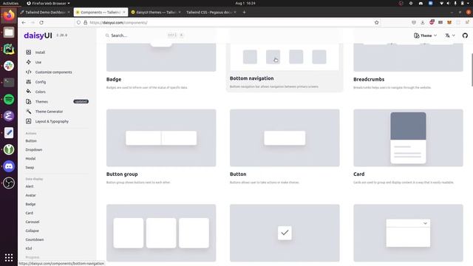Focus the Search field
Viewport: 473px width, 266px height.
(145, 35)
